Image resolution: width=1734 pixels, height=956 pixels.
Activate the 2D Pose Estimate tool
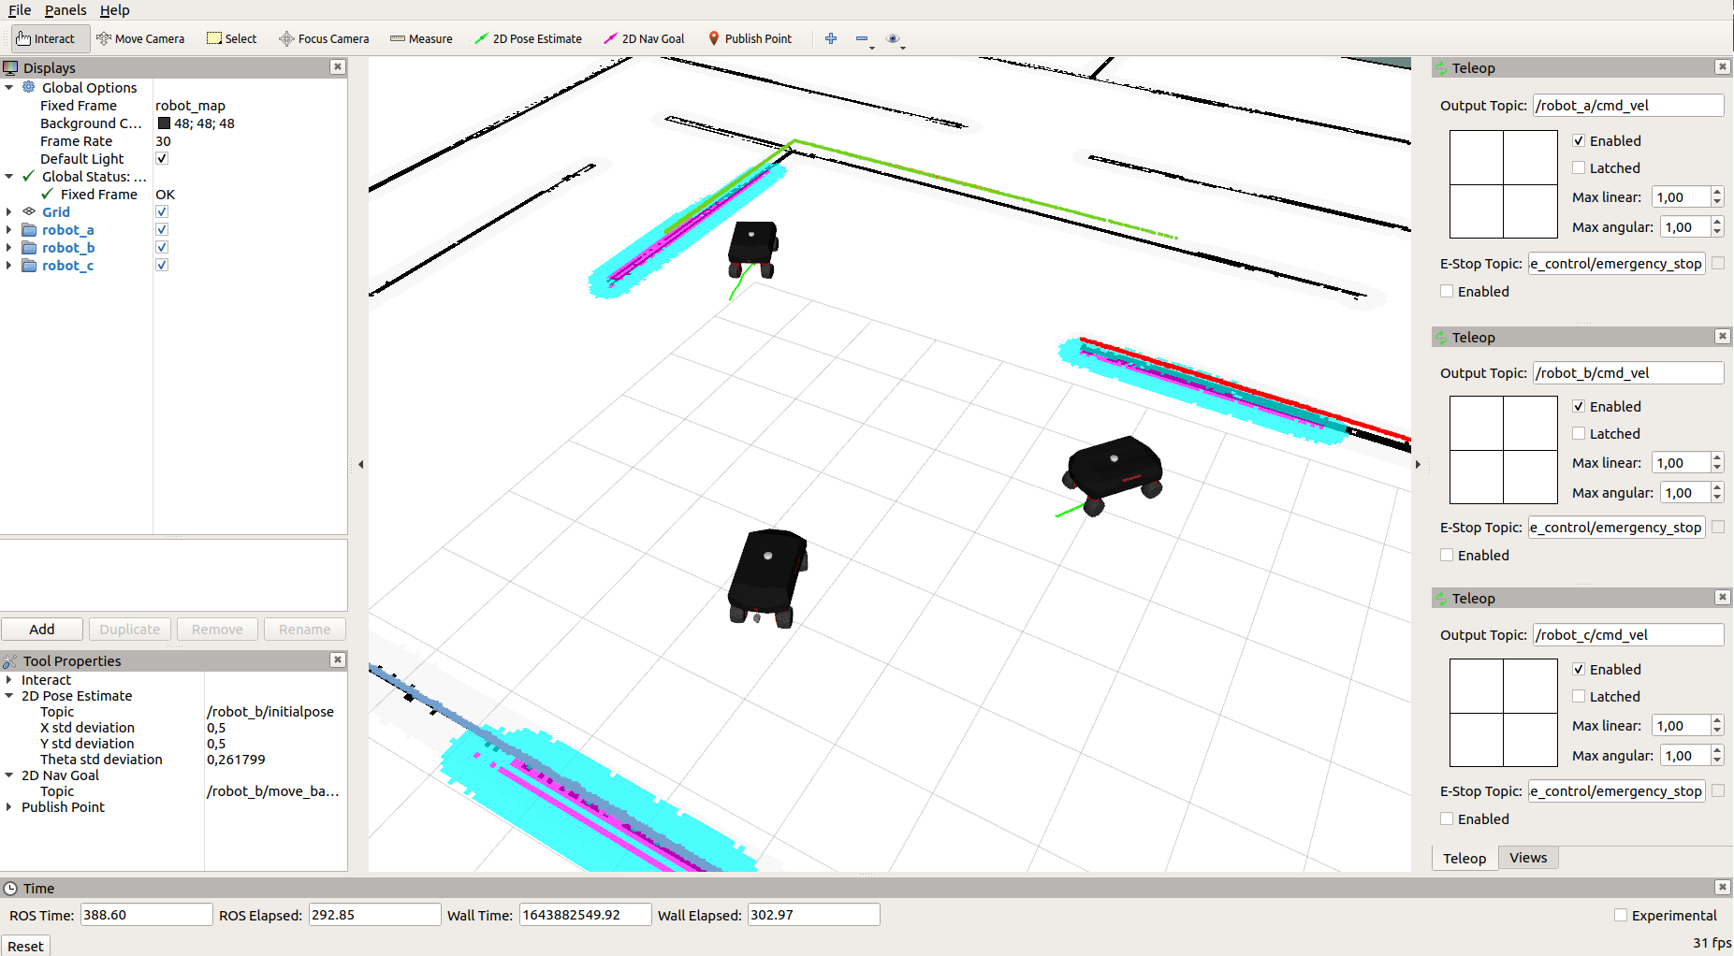pos(528,38)
